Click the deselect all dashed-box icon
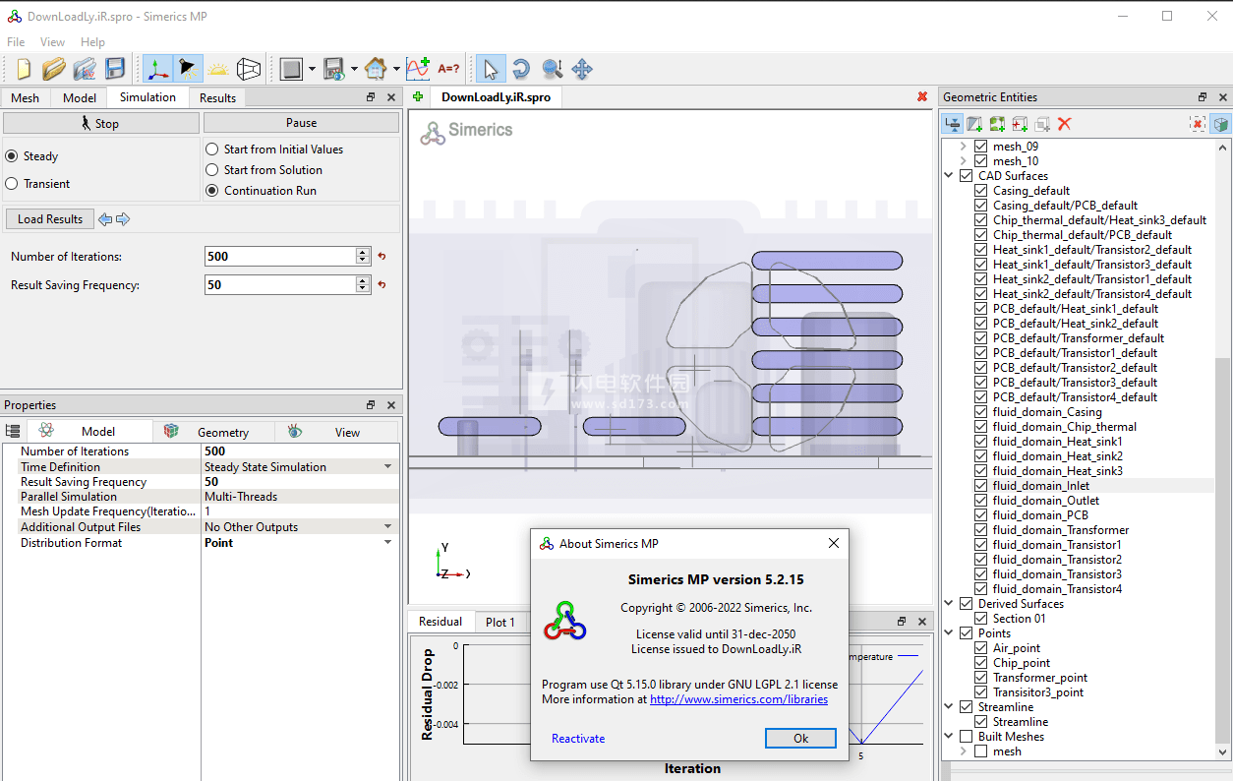1233x781 pixels. pos(1198,124)
